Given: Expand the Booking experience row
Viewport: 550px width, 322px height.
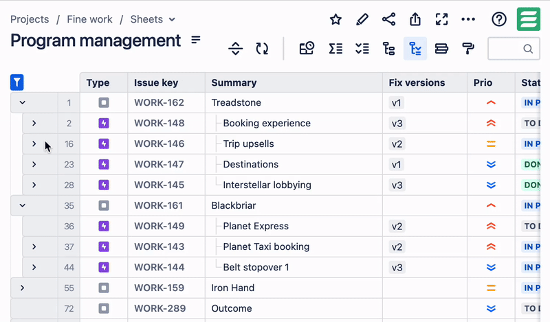Looking at the screenshot, I should pos(34,123).
